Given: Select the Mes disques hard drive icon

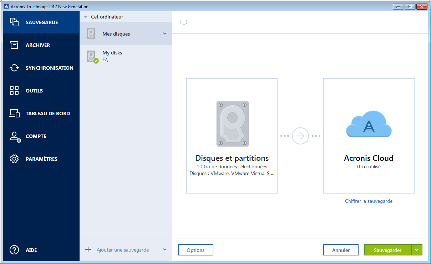Looking at the screenshot, I should coord(91,33).
